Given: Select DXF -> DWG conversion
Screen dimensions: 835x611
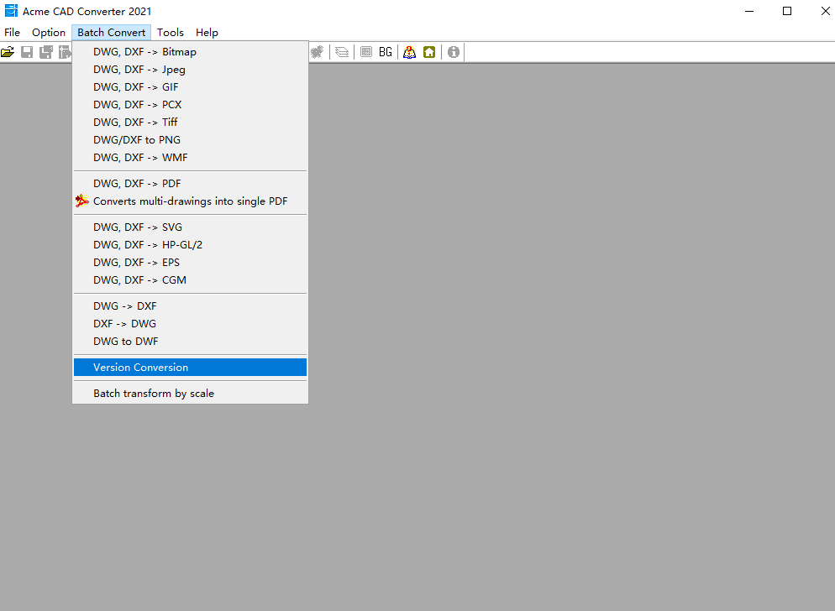Looking at the screenshot, I should pos(190,323).
